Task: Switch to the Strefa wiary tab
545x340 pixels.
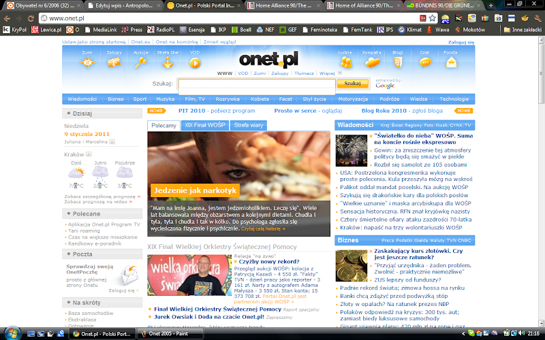Action: point(249,125)
